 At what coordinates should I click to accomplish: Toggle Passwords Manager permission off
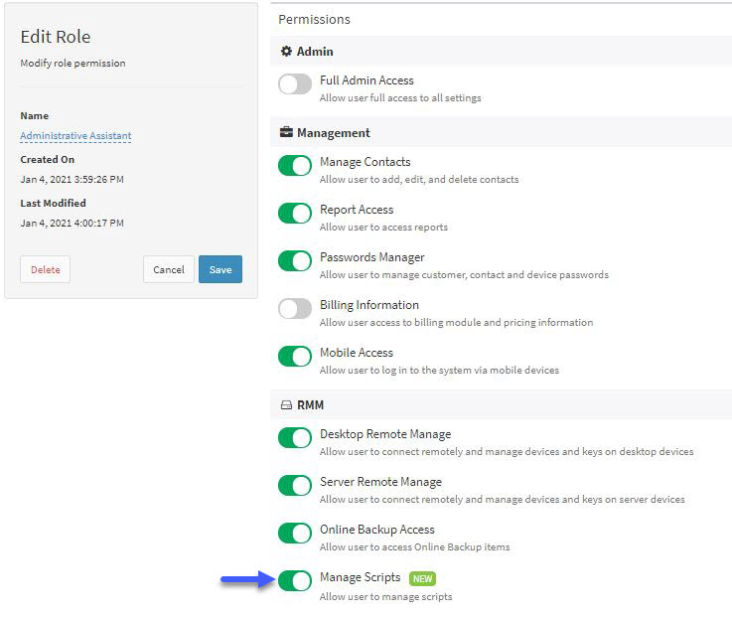tap(295, 260)
